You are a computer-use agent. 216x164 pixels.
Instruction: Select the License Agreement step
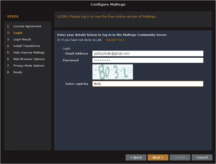(27, 26)
